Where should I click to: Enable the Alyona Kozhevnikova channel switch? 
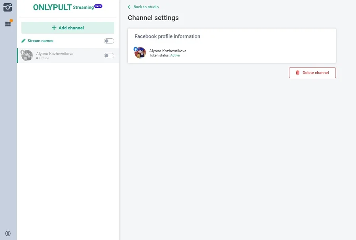pos(109,56)
